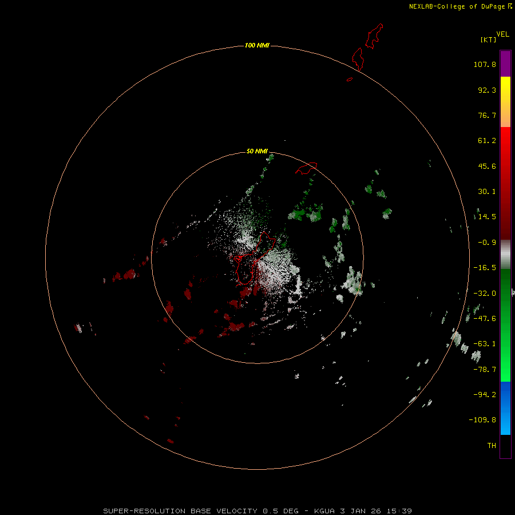Select the -32.0 legend value
Viewport: 515px width, 515px height.
pos(485,294)
